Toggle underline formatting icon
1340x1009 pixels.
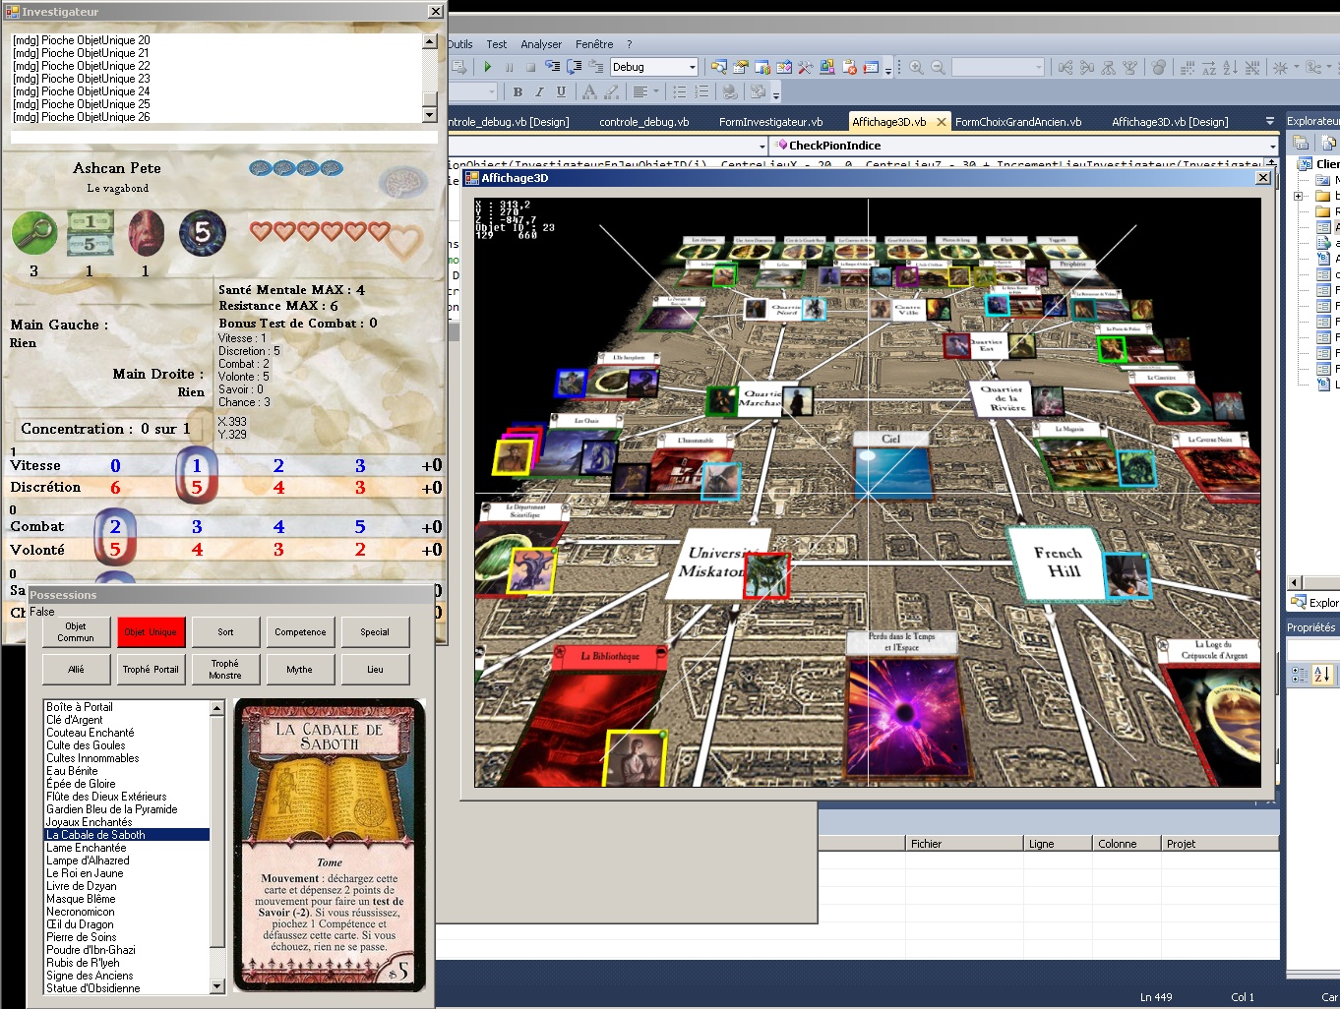coord(561,91)
